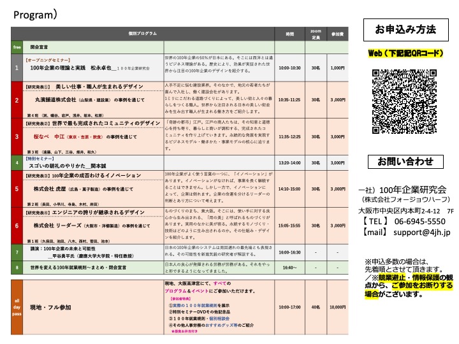Click the オープニングセミナー label
Image resolution: width=459 pixels, height=344 pixels.
[x=48, y=60]
